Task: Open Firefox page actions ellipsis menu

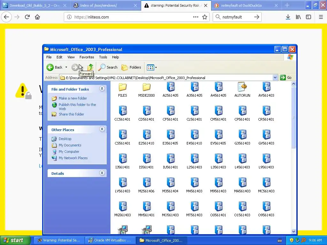Action: tap(196, 17)
